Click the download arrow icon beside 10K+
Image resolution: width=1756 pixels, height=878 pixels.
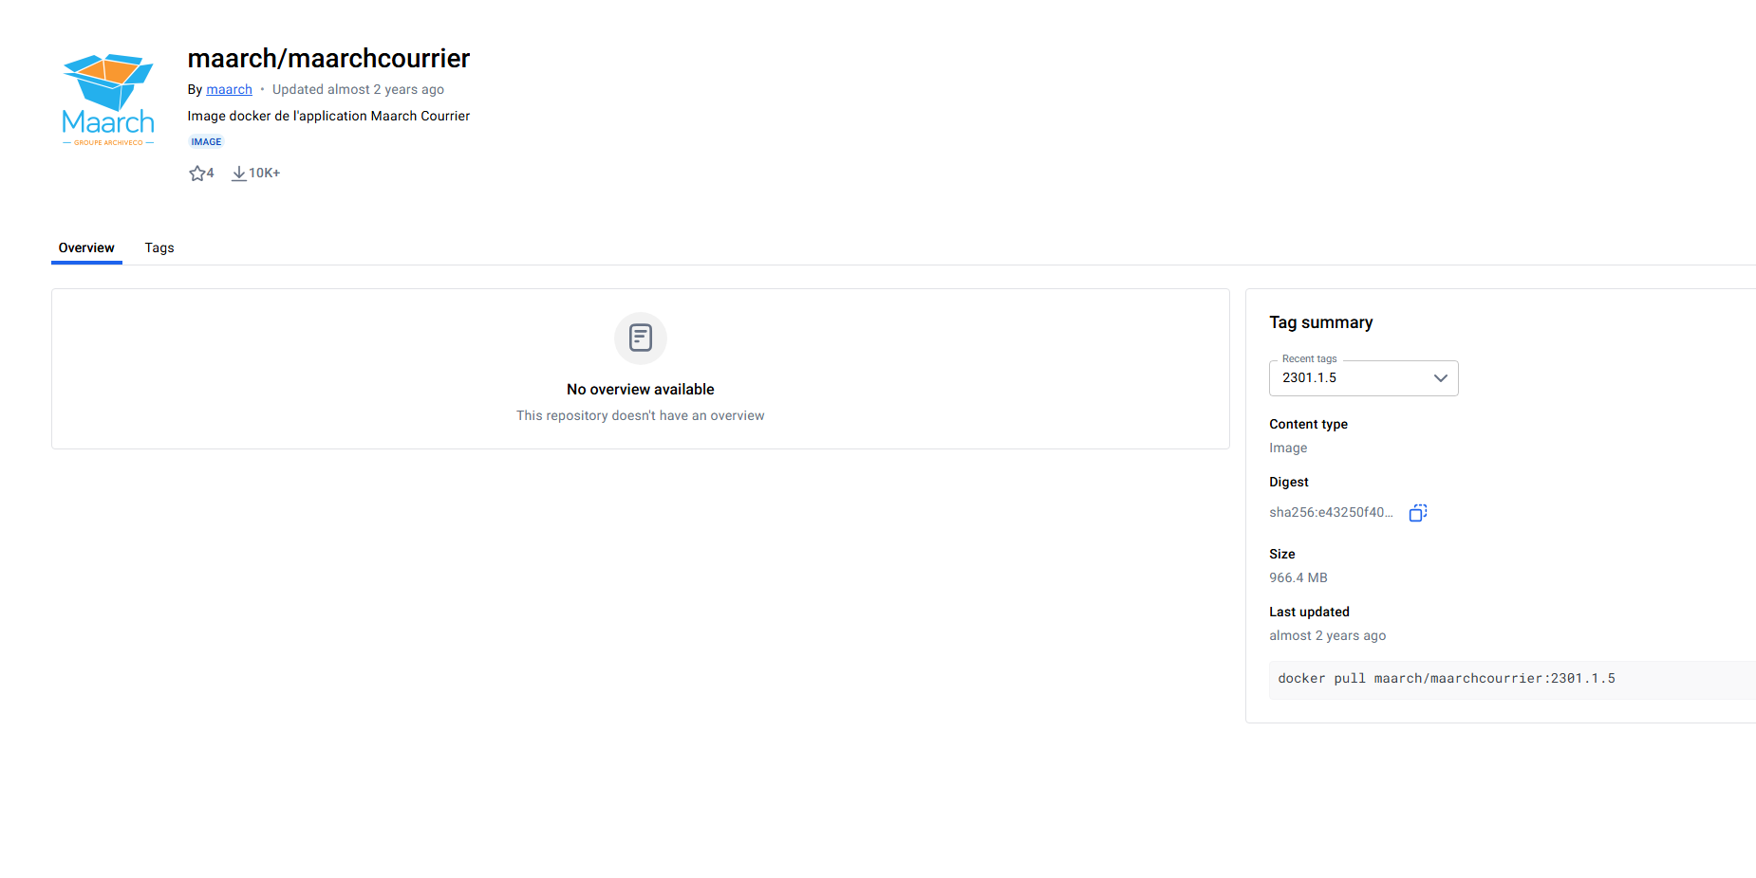click(239, 174)
